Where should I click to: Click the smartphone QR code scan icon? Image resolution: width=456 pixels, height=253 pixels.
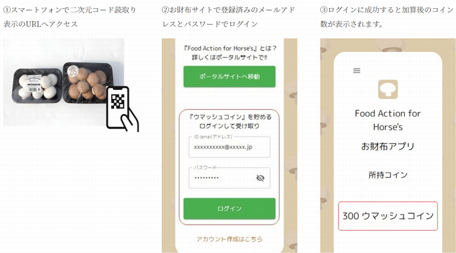(x=122, y=109)
